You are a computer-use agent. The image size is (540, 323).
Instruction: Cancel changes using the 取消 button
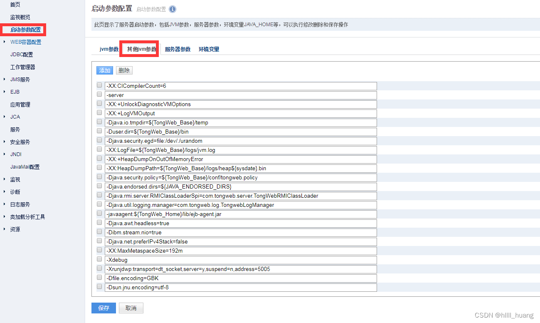pyautogui.click(x=131, y=308)
